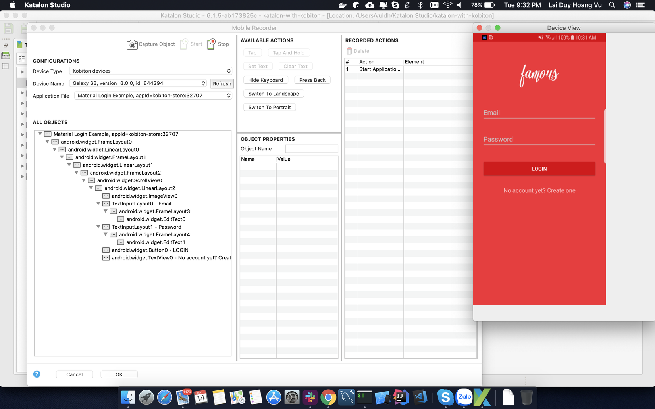Open the Device Name dropdown
The width and height of the screenshot is (655, 409).
[138, 83]
